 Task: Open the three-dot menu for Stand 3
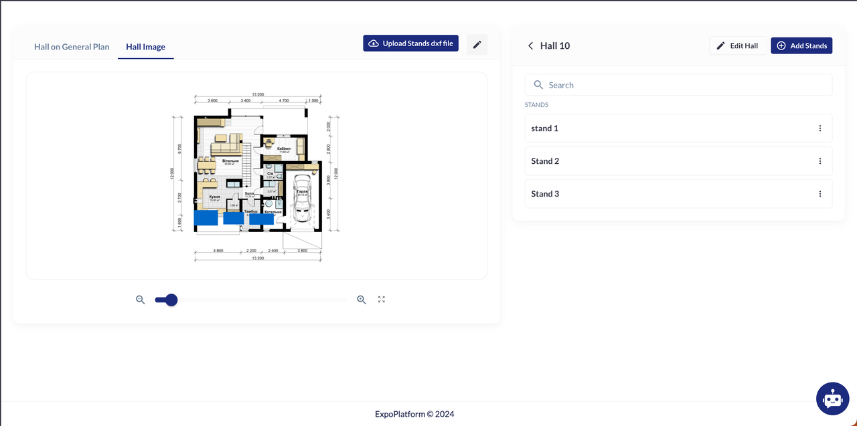pos(820,194)
